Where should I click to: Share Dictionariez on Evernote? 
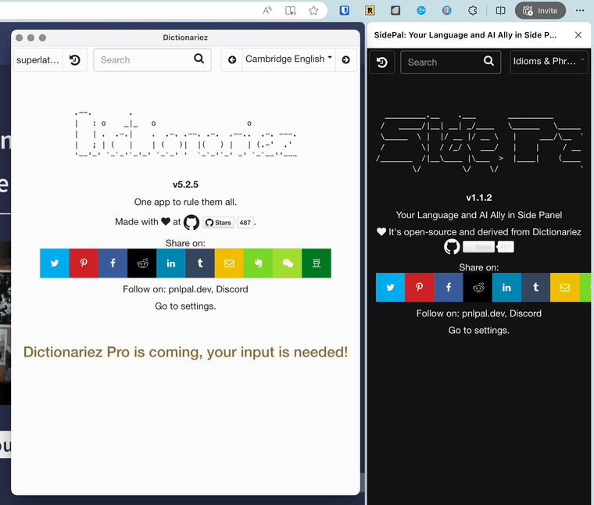pyautogui.click(x=259, y=263)
